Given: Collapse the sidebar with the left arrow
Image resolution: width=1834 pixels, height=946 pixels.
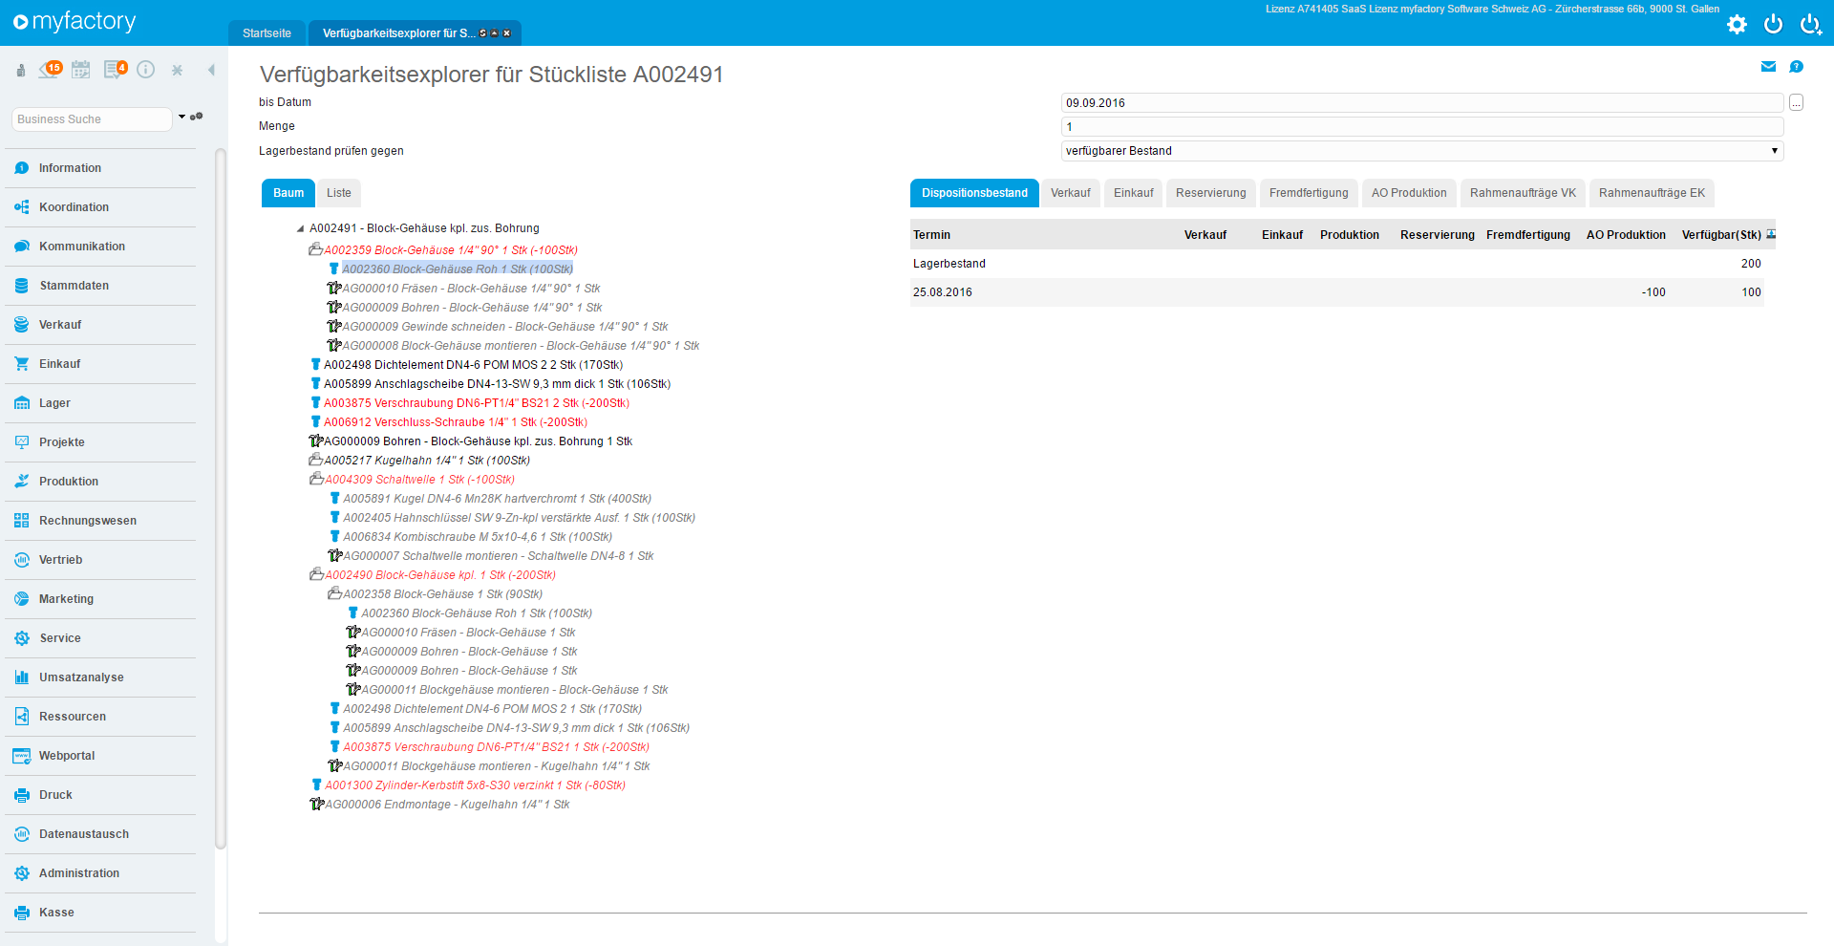Looking at the screenshot, I should [x=211, y=70].
